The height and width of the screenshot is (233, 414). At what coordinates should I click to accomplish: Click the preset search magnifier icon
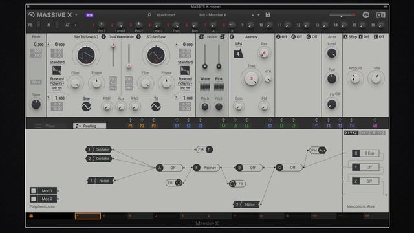(149, 15)
